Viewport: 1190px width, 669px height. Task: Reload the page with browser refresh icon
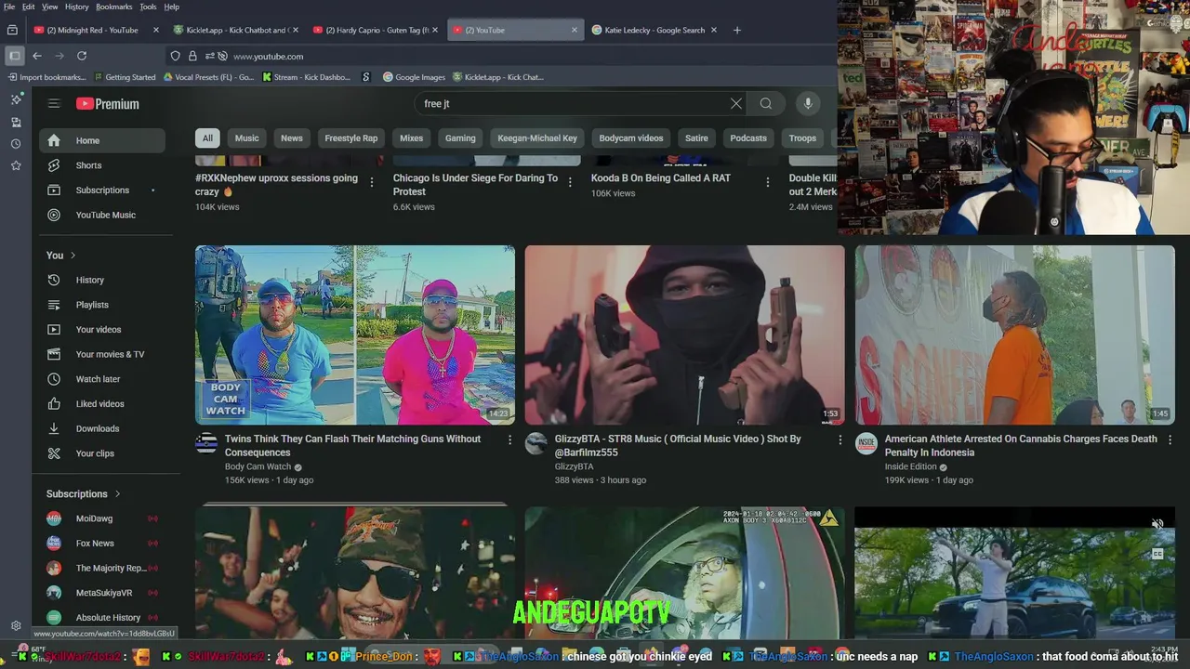82,56
